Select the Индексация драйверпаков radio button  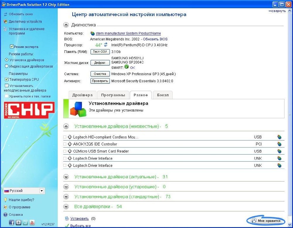(x=6, y=66)
